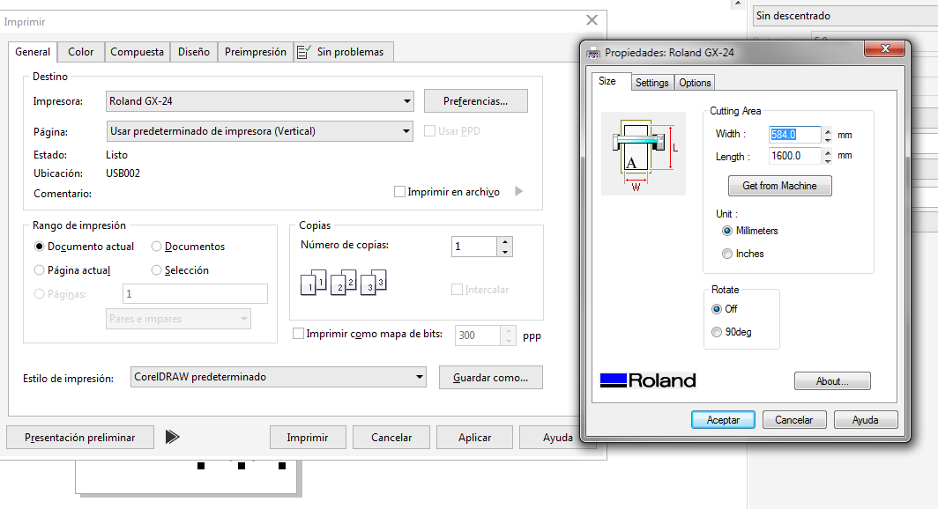Screen dimensions: 938x509
Task: Click Ayuda in the Imprimir dialog
Action: point(557,438)
